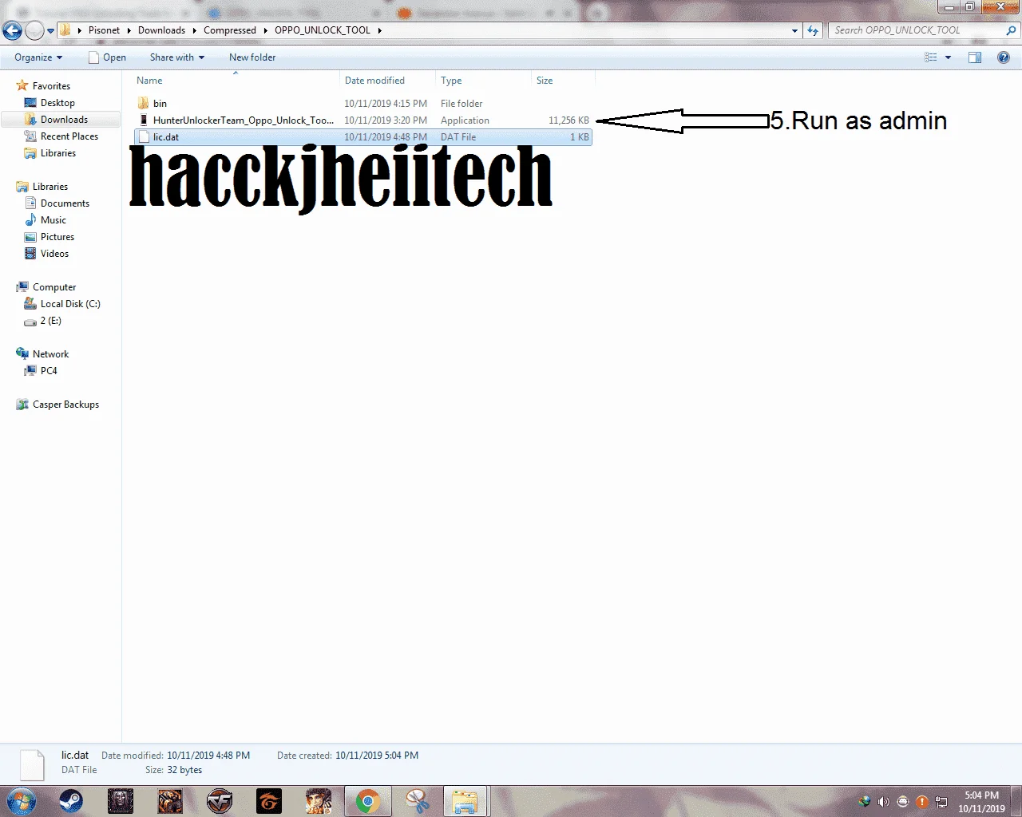The height and width of the screenshot is (817, 1022).
Task: Open the recent pages dropdown arrow
Action: 51,31
